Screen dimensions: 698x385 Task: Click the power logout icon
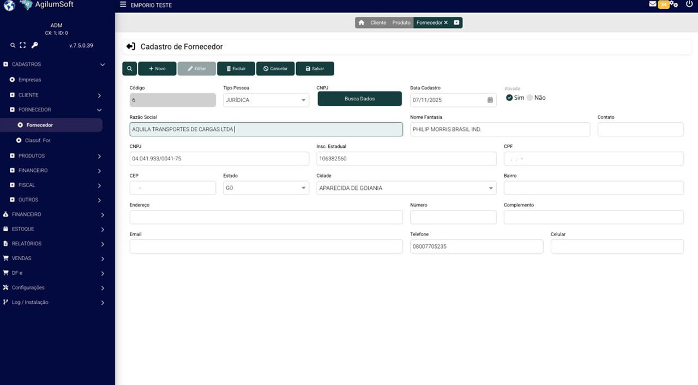(x=689, y=4)
